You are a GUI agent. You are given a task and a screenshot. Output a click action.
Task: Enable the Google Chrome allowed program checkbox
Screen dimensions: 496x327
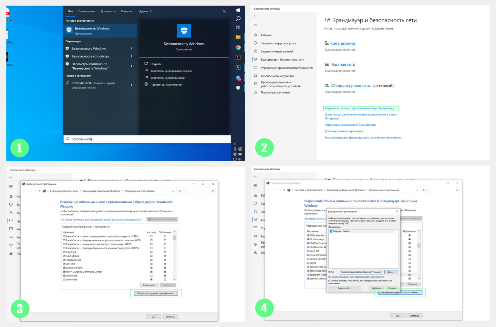pyautogui.click(x=64, y=268)
